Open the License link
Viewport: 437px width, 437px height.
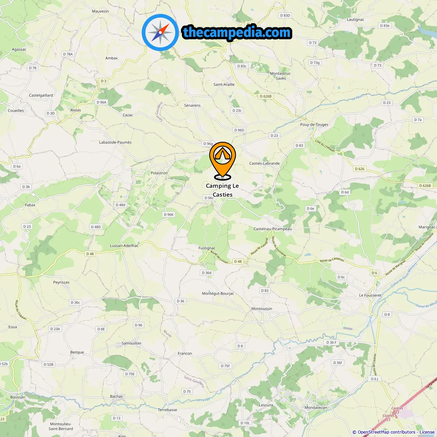point(427,432)
